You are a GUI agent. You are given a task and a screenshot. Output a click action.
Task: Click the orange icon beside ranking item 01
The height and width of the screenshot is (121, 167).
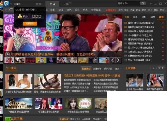163,23
